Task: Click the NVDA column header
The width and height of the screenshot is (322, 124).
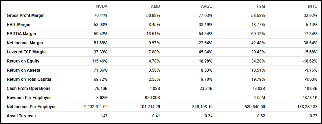Action: tap(102, 6)
